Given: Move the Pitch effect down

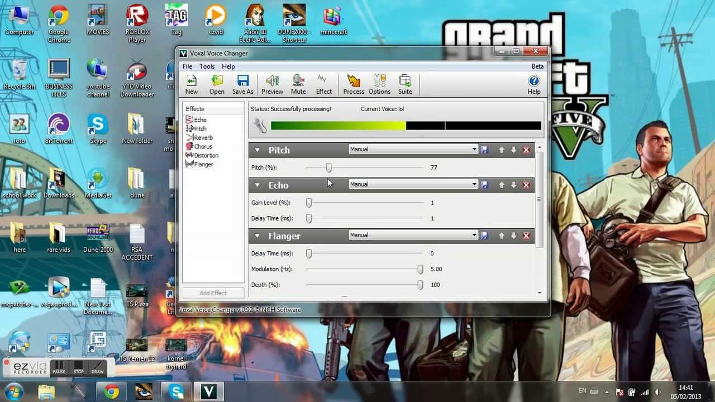Looking at the screenshot, I should click(513, 150).
